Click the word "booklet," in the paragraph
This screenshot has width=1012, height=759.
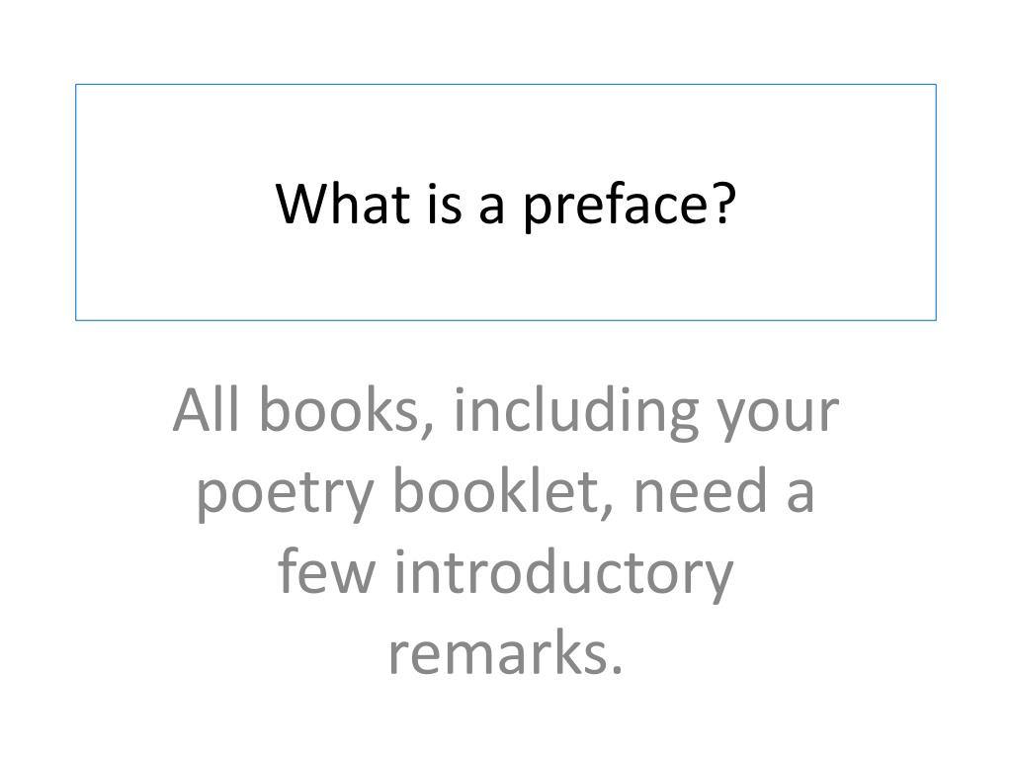[x=503, y=492]
